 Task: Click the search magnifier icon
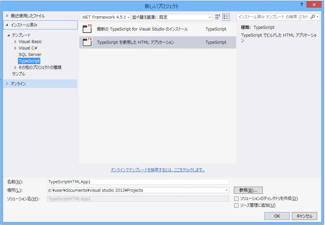(313, 17)
